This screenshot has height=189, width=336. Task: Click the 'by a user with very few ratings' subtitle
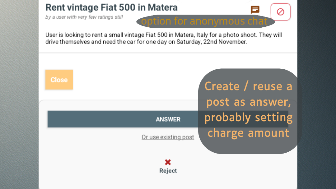(84, 17)
